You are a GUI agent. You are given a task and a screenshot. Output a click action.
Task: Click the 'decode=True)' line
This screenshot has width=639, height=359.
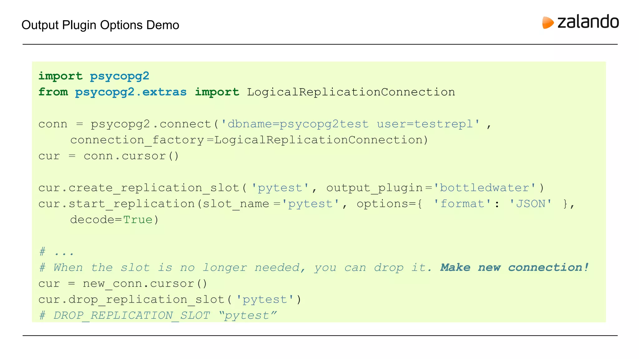coord(115,220)
